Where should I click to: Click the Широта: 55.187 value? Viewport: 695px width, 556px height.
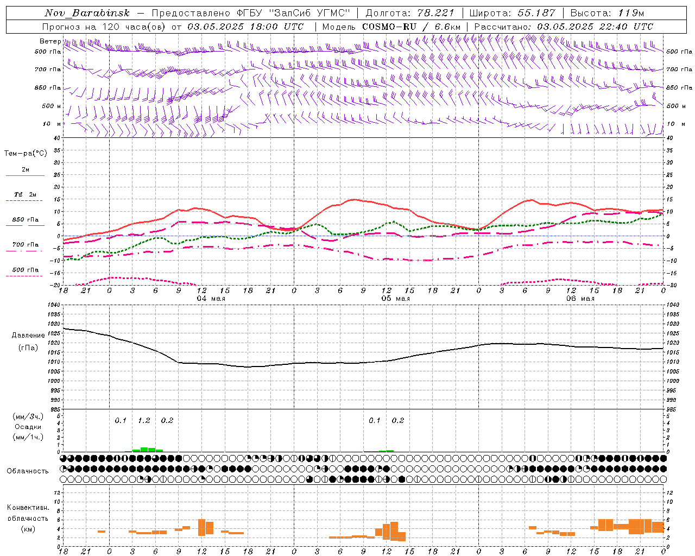tap(512, 13)
